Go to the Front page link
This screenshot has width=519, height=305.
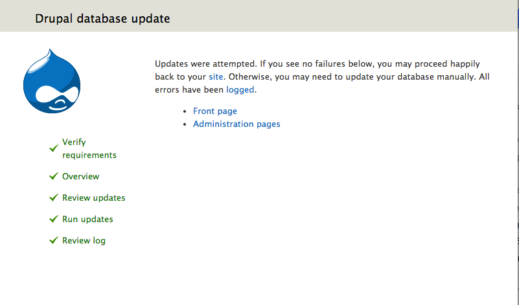pyautogui.click(x=215, y=111)
